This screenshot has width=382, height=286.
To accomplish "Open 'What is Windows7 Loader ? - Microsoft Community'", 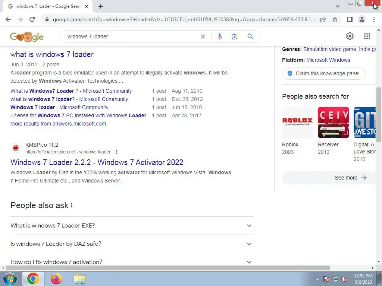I will pos(71,91).
